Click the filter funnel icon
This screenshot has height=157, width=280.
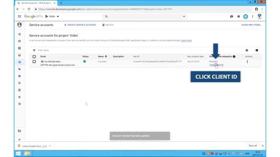(x=34, y=51)
